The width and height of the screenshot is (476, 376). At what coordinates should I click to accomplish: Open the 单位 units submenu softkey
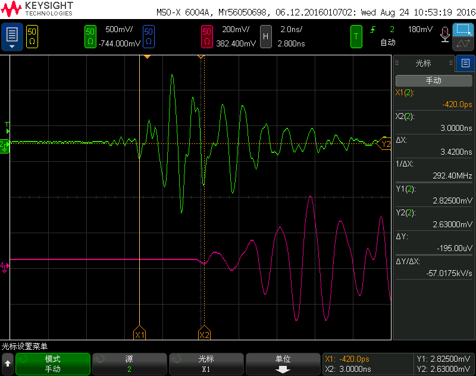[283, 364]
